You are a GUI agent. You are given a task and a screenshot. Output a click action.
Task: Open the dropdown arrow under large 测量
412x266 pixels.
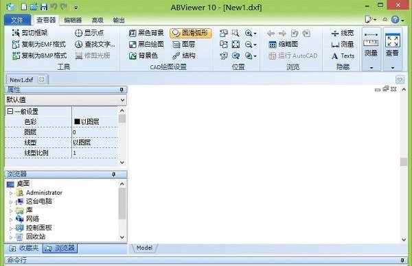(x=371, y=68)
